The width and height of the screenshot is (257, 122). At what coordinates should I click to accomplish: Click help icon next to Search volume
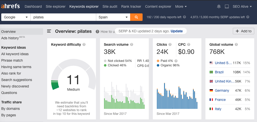pos(132,45)
